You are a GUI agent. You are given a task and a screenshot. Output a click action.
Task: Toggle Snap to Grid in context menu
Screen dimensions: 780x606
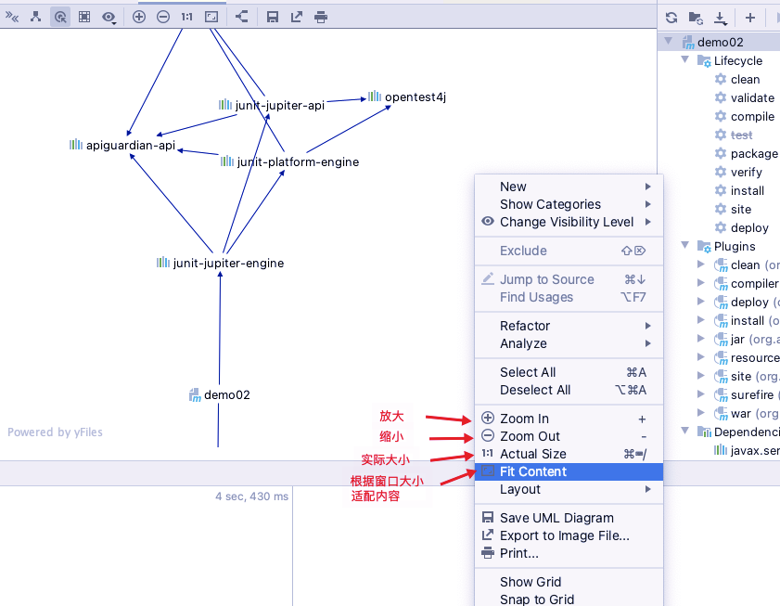[x=569, y=600]
